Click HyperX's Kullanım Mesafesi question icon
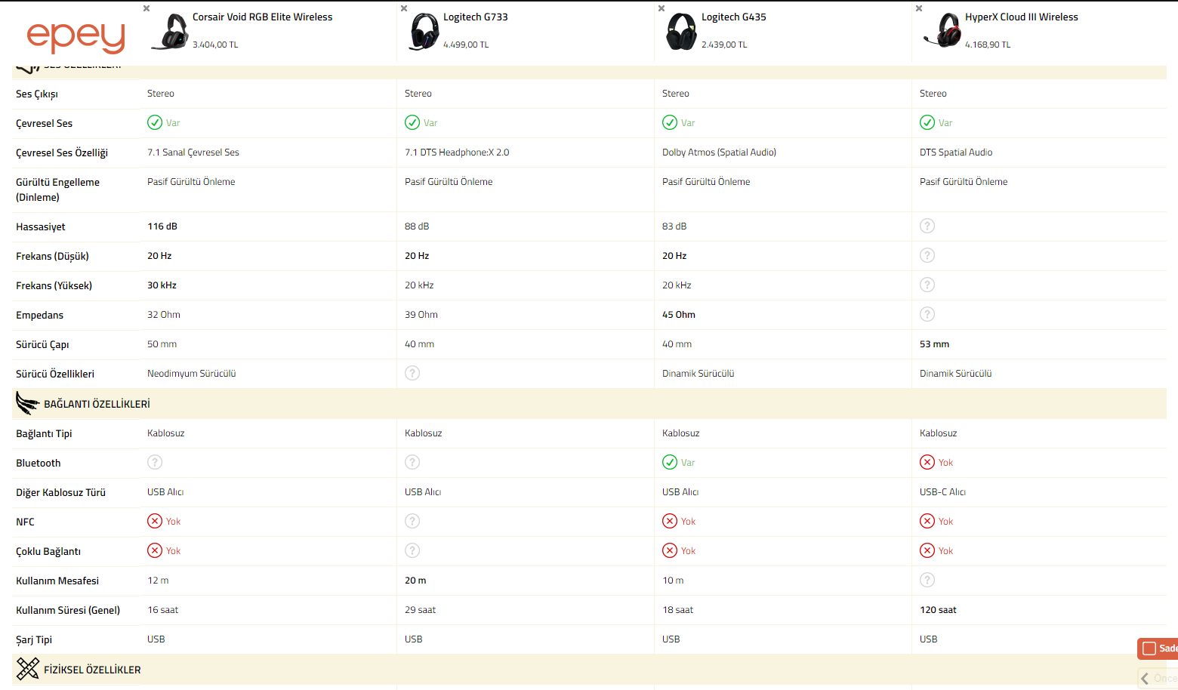 click(927, 580)
